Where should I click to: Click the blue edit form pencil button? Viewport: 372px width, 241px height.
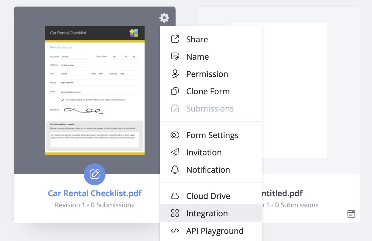pyautogui.click(x=94, y=174)
